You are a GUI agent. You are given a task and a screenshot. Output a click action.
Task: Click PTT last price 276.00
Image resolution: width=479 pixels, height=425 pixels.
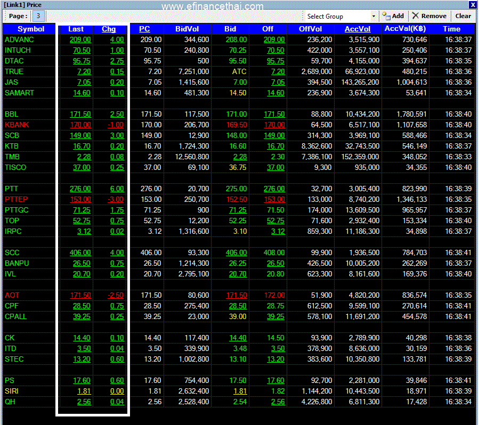click(x=80, y=189)
